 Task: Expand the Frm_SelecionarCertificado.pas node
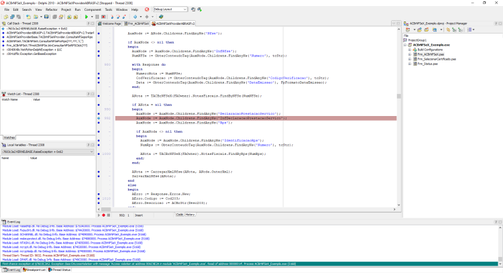(410, 59)
